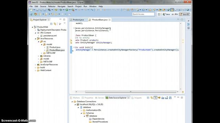The height and width of the screenshot is (123, 220).
Task: Expand the build folder
Action: tap(35, 68)
